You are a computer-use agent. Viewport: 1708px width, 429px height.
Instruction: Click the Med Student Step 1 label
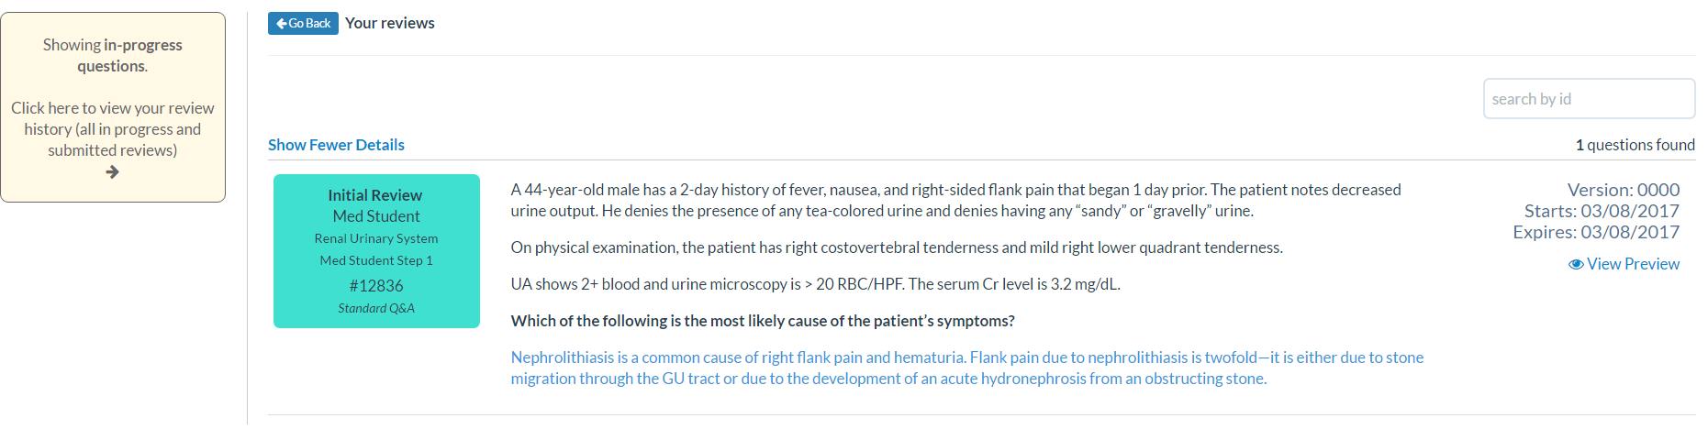376,260
